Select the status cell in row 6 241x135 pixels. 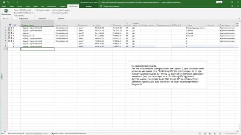[227, 41]
